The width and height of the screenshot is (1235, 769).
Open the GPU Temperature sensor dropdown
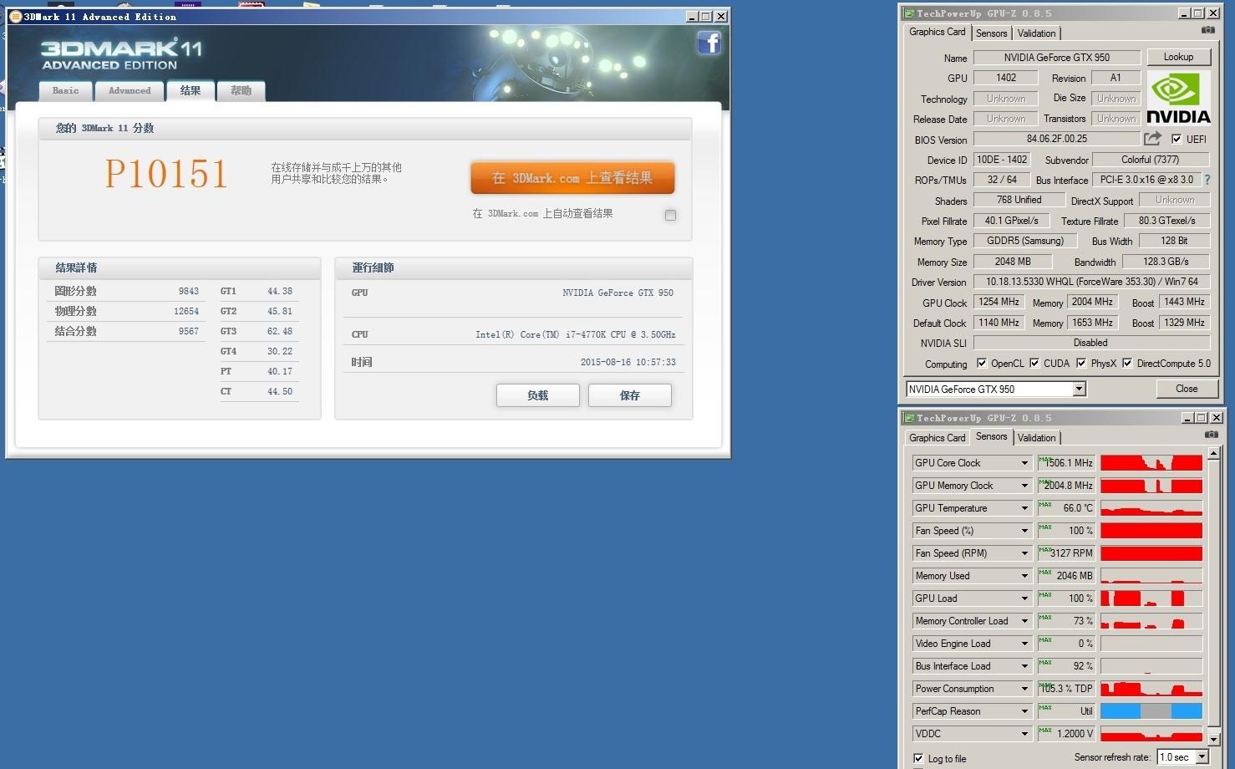coord(1024,508)
